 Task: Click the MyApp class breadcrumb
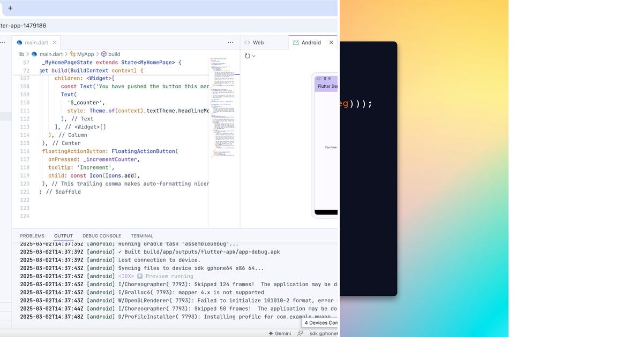click(86, 54)
